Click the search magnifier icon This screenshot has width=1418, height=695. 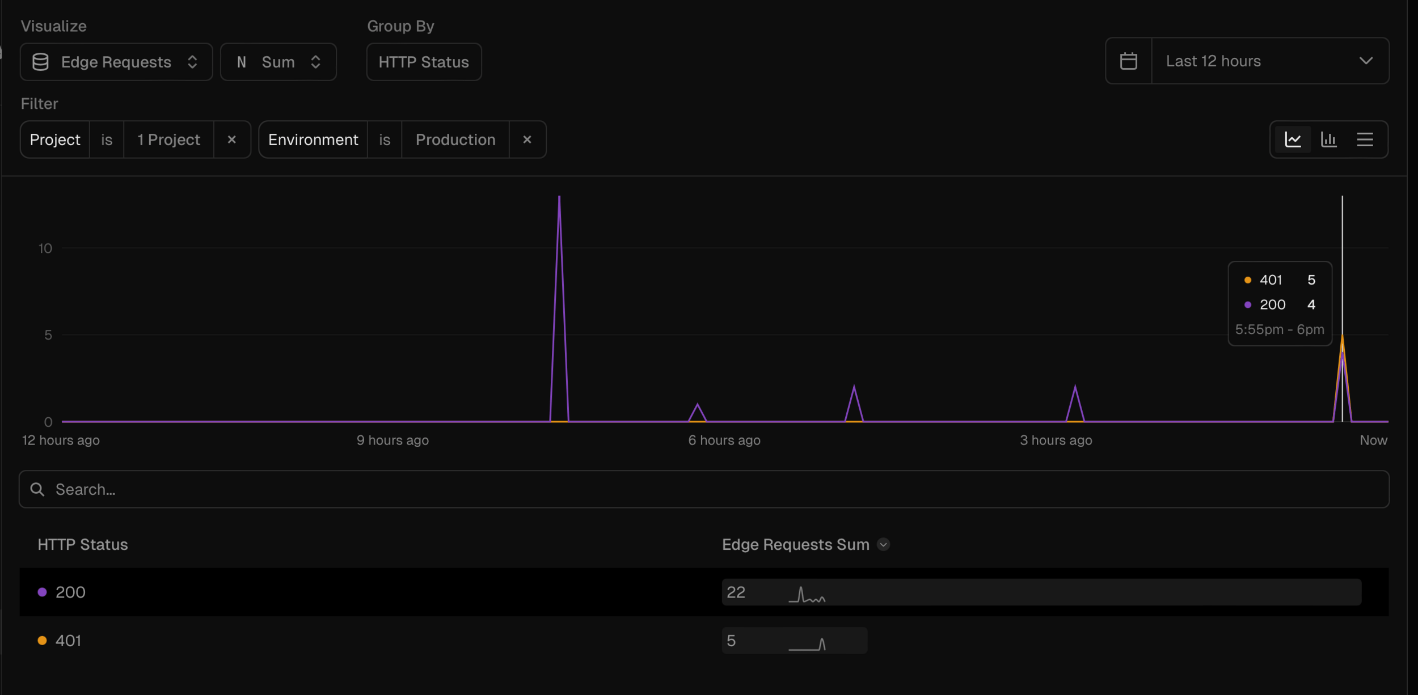[x=37, y=489]
